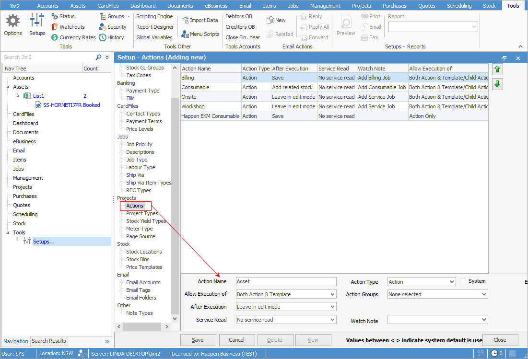The height and width of the screenshot is (359, 528).
Task: Expand the Action Type dropdown
Action: tap(451, 282)
